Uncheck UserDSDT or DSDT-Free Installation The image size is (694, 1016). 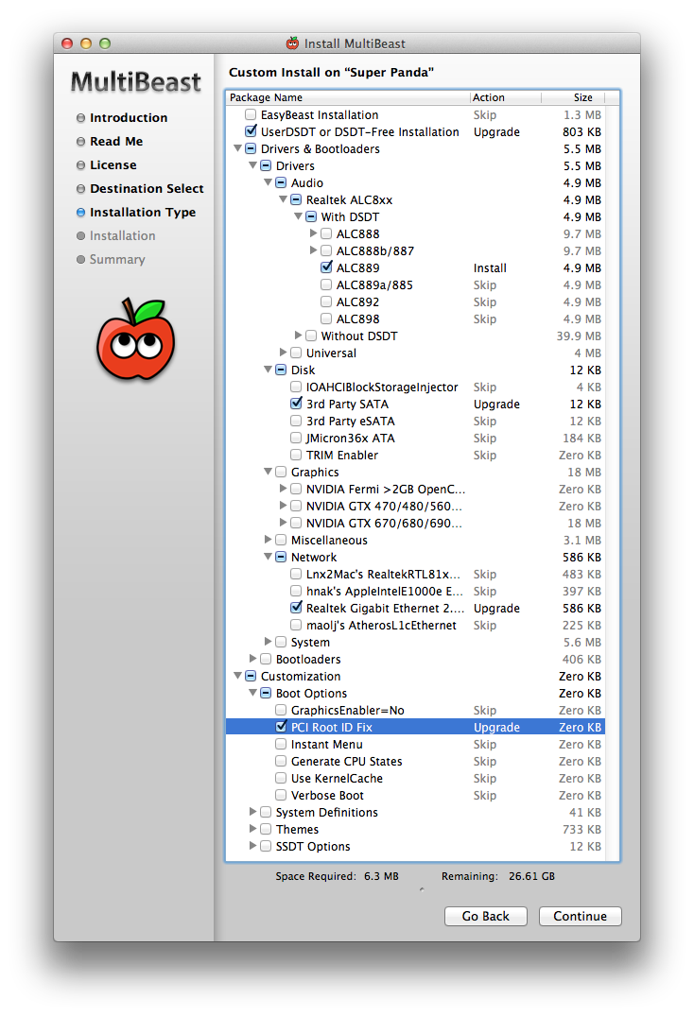click(251, 131)
